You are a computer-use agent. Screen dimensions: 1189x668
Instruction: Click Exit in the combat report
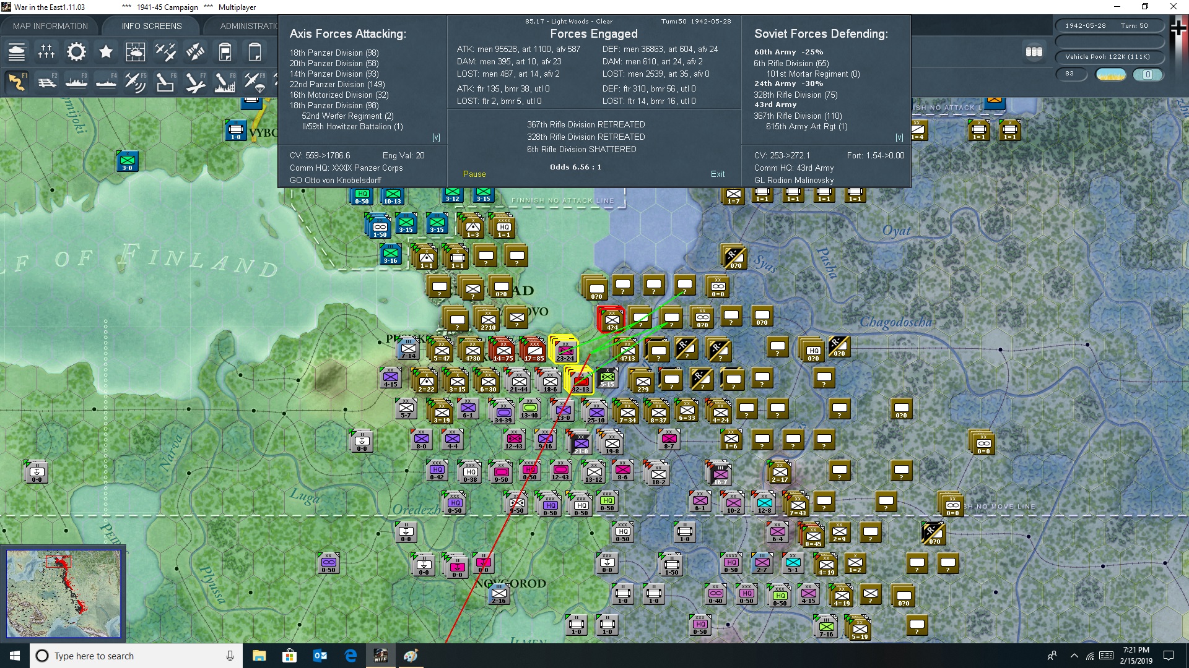[718, 174]
